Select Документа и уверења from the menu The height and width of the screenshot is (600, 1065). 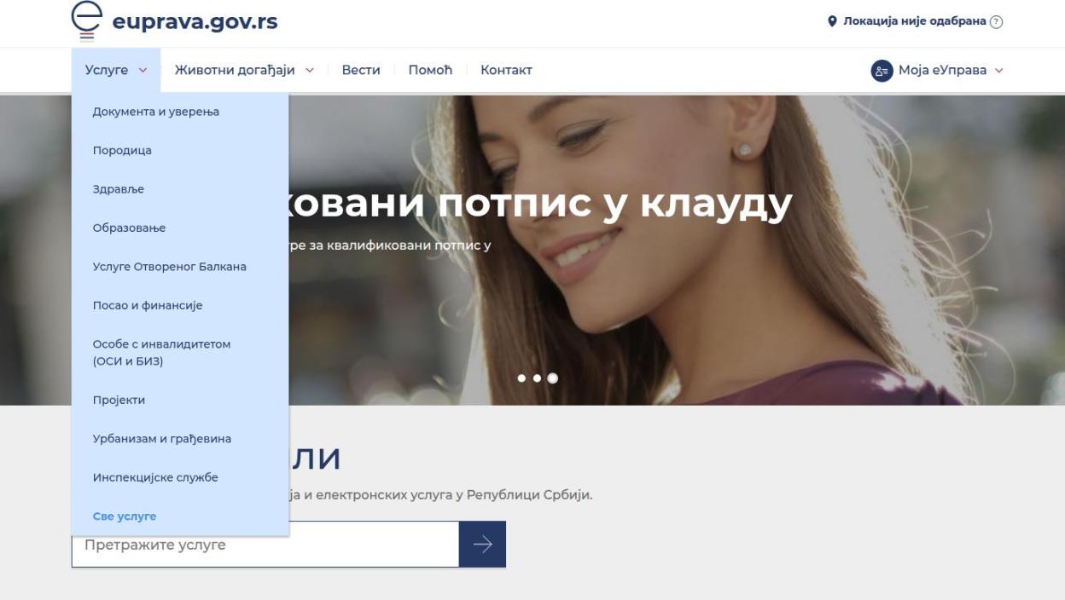click(156, 112)
